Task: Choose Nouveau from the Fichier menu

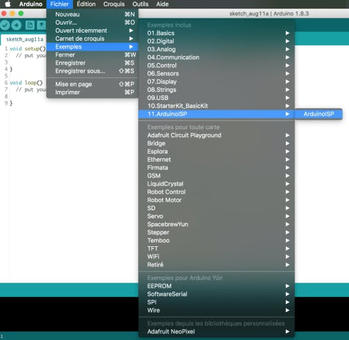Action: tap(92, 15)
